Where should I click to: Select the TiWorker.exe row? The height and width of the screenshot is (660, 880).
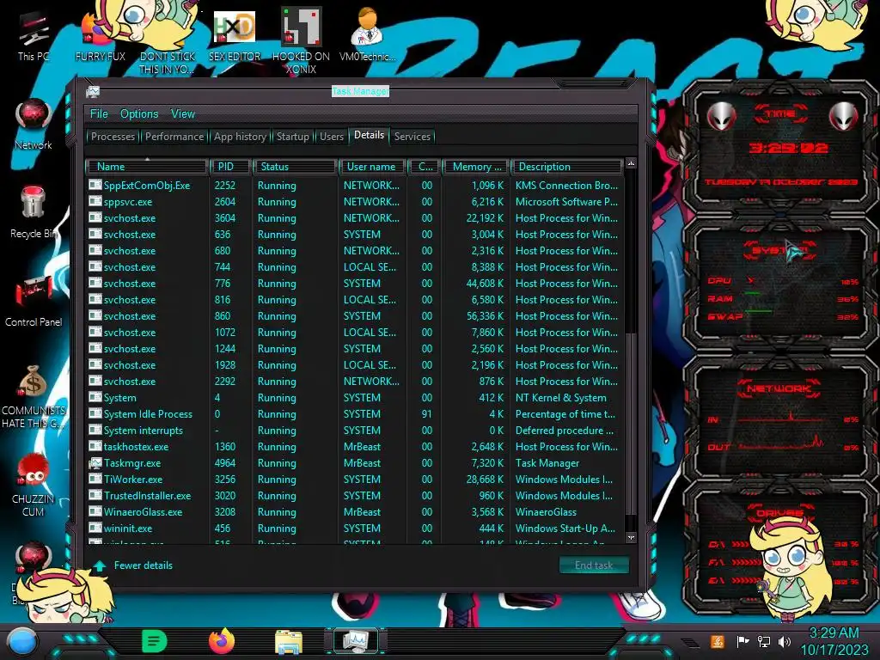pos(355,480)
